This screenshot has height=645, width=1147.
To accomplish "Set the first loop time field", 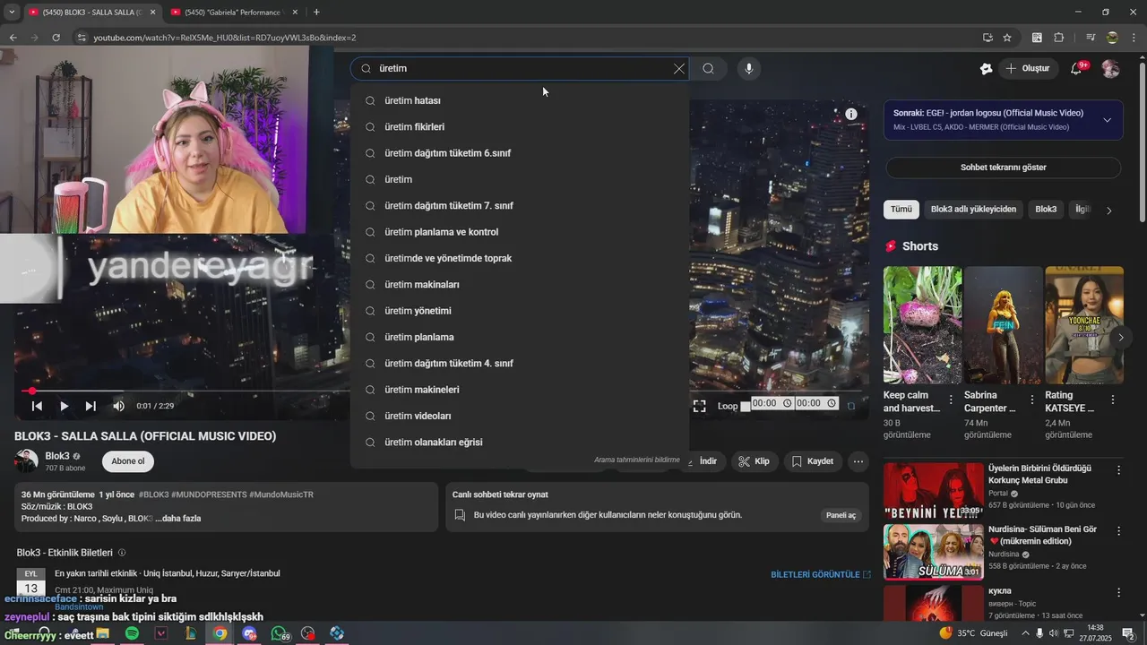I will 772,404.
